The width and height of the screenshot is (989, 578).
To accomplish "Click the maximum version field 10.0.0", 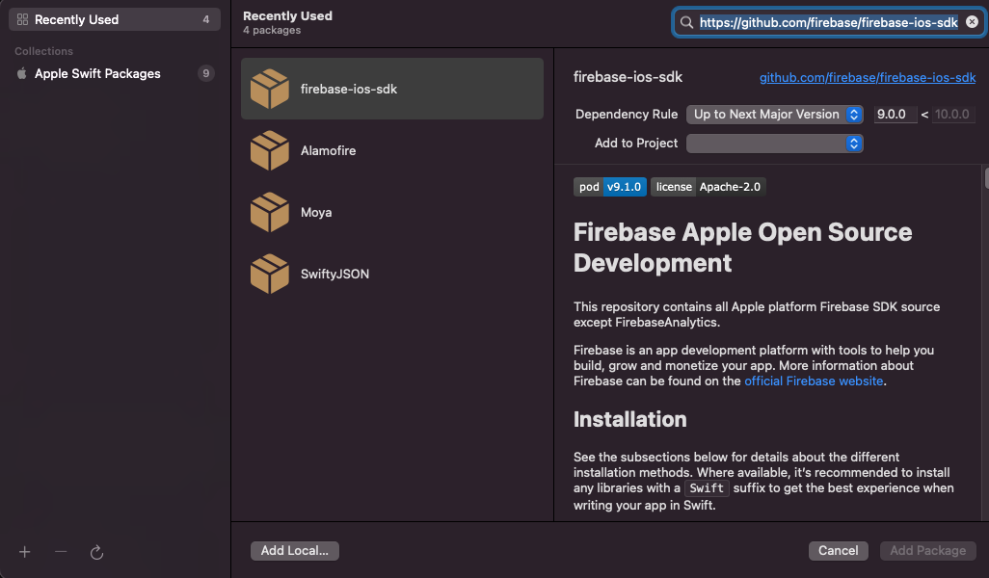I will tap(953, 114).
